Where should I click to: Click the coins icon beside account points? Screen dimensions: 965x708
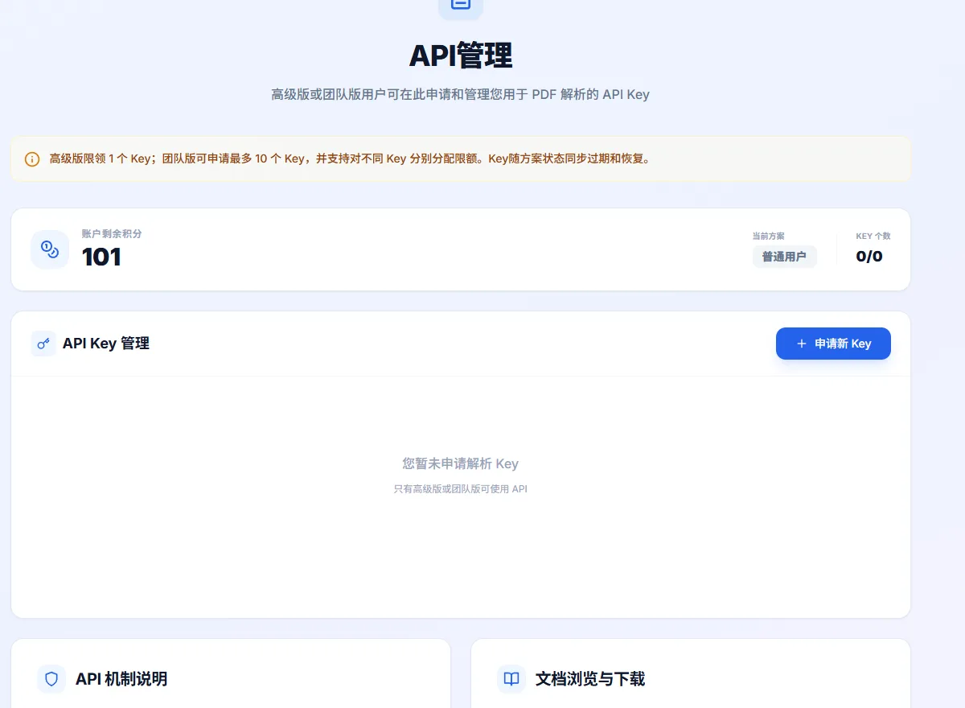click(50, 249)
